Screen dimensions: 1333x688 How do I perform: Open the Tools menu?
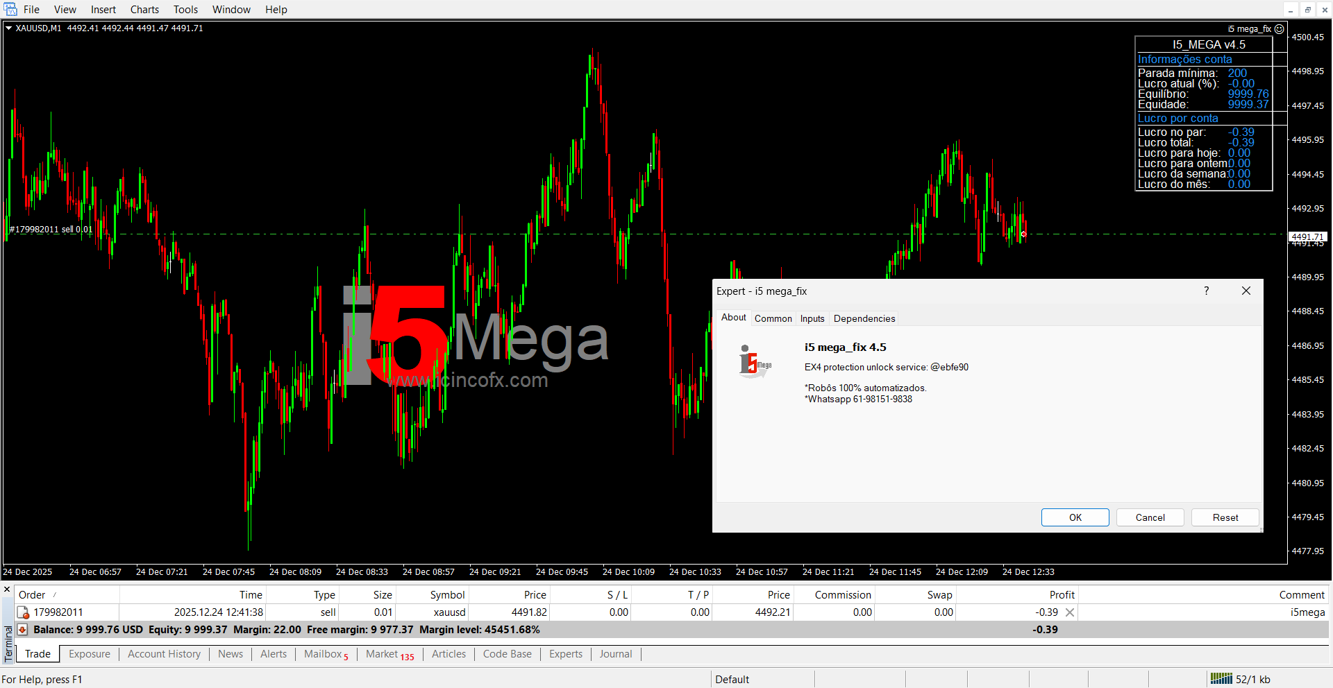[x=185, y=10]
